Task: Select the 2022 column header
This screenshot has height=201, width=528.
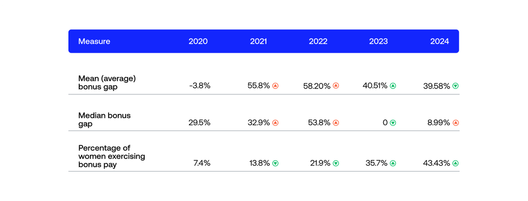Action: [x=318, y=42]
